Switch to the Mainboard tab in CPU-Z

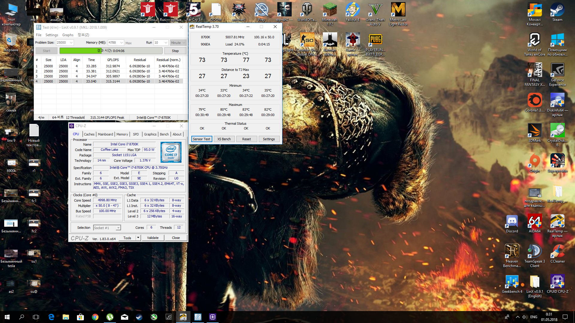105,134
